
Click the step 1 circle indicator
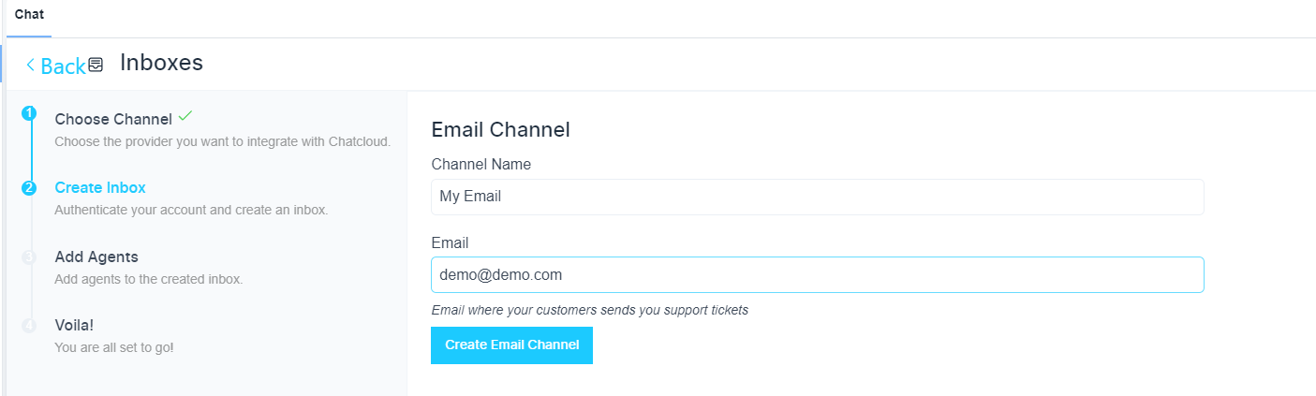[29, 113]
